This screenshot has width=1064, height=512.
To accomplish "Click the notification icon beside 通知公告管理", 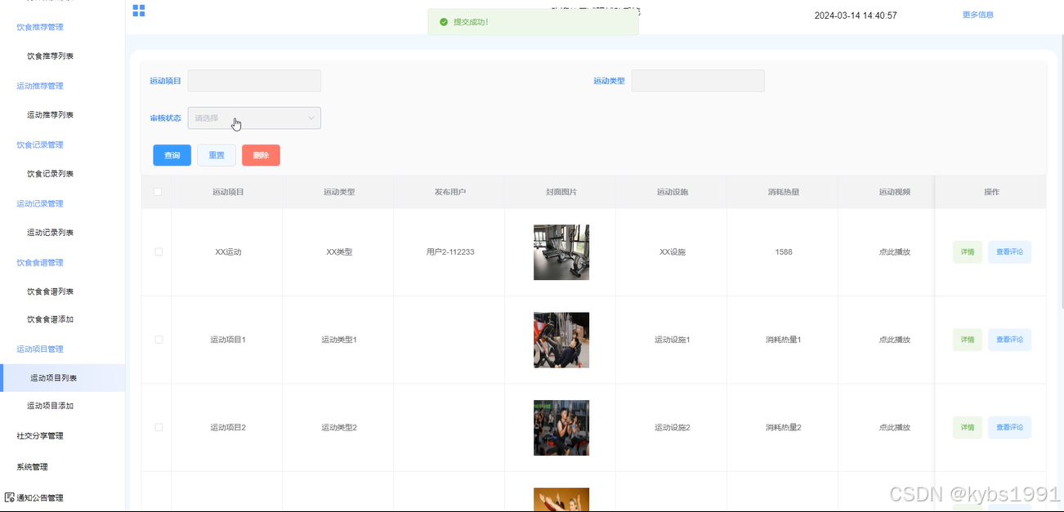I will [x=9, y=497].
